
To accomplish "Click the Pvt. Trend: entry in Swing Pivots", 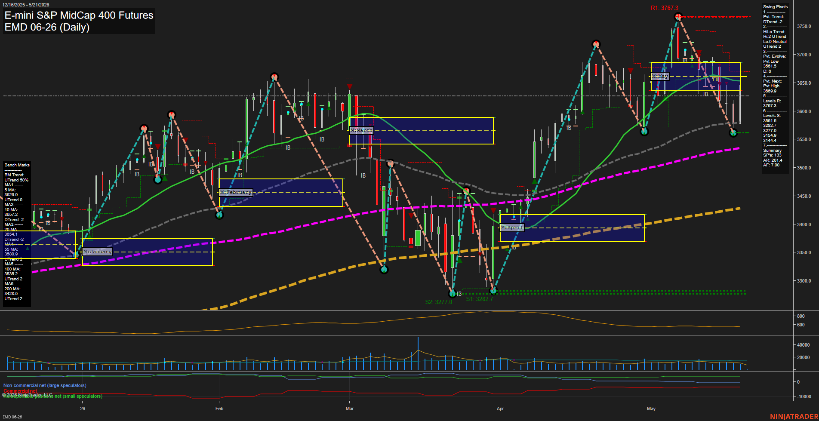I will point(773,17).
